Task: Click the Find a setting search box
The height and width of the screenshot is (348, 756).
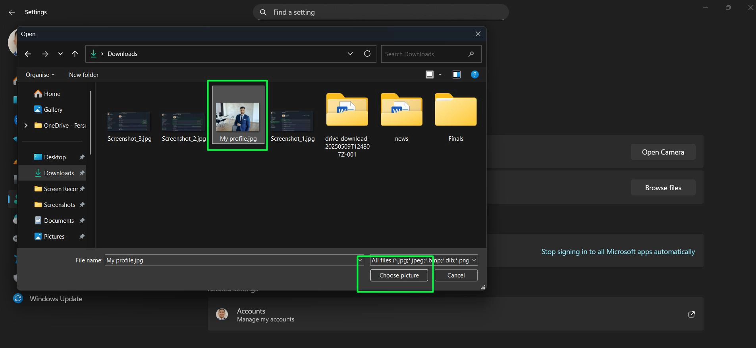Action: pyautogui.click(x=381, y=12)
